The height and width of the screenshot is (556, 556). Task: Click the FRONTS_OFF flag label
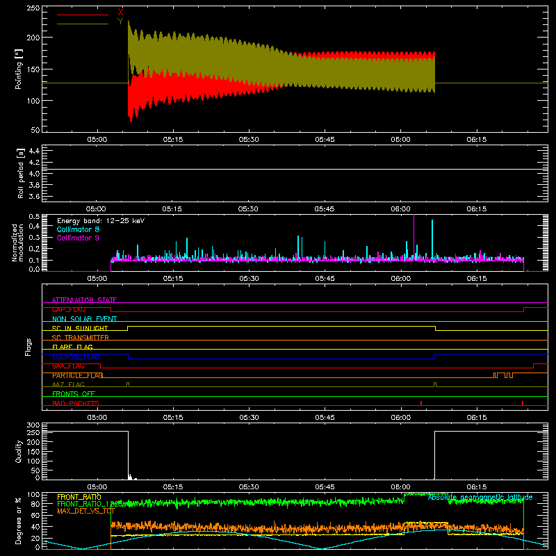pyautogui.click(x=74, y=393)
